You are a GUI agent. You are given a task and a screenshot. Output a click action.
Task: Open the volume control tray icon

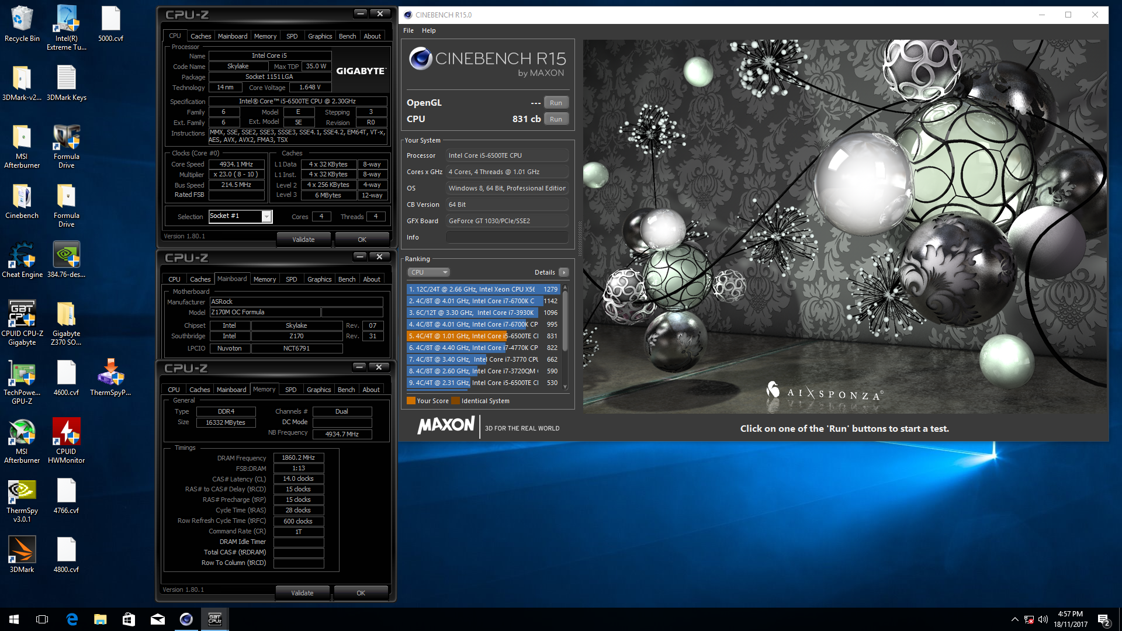click(x=1043, y=619)
